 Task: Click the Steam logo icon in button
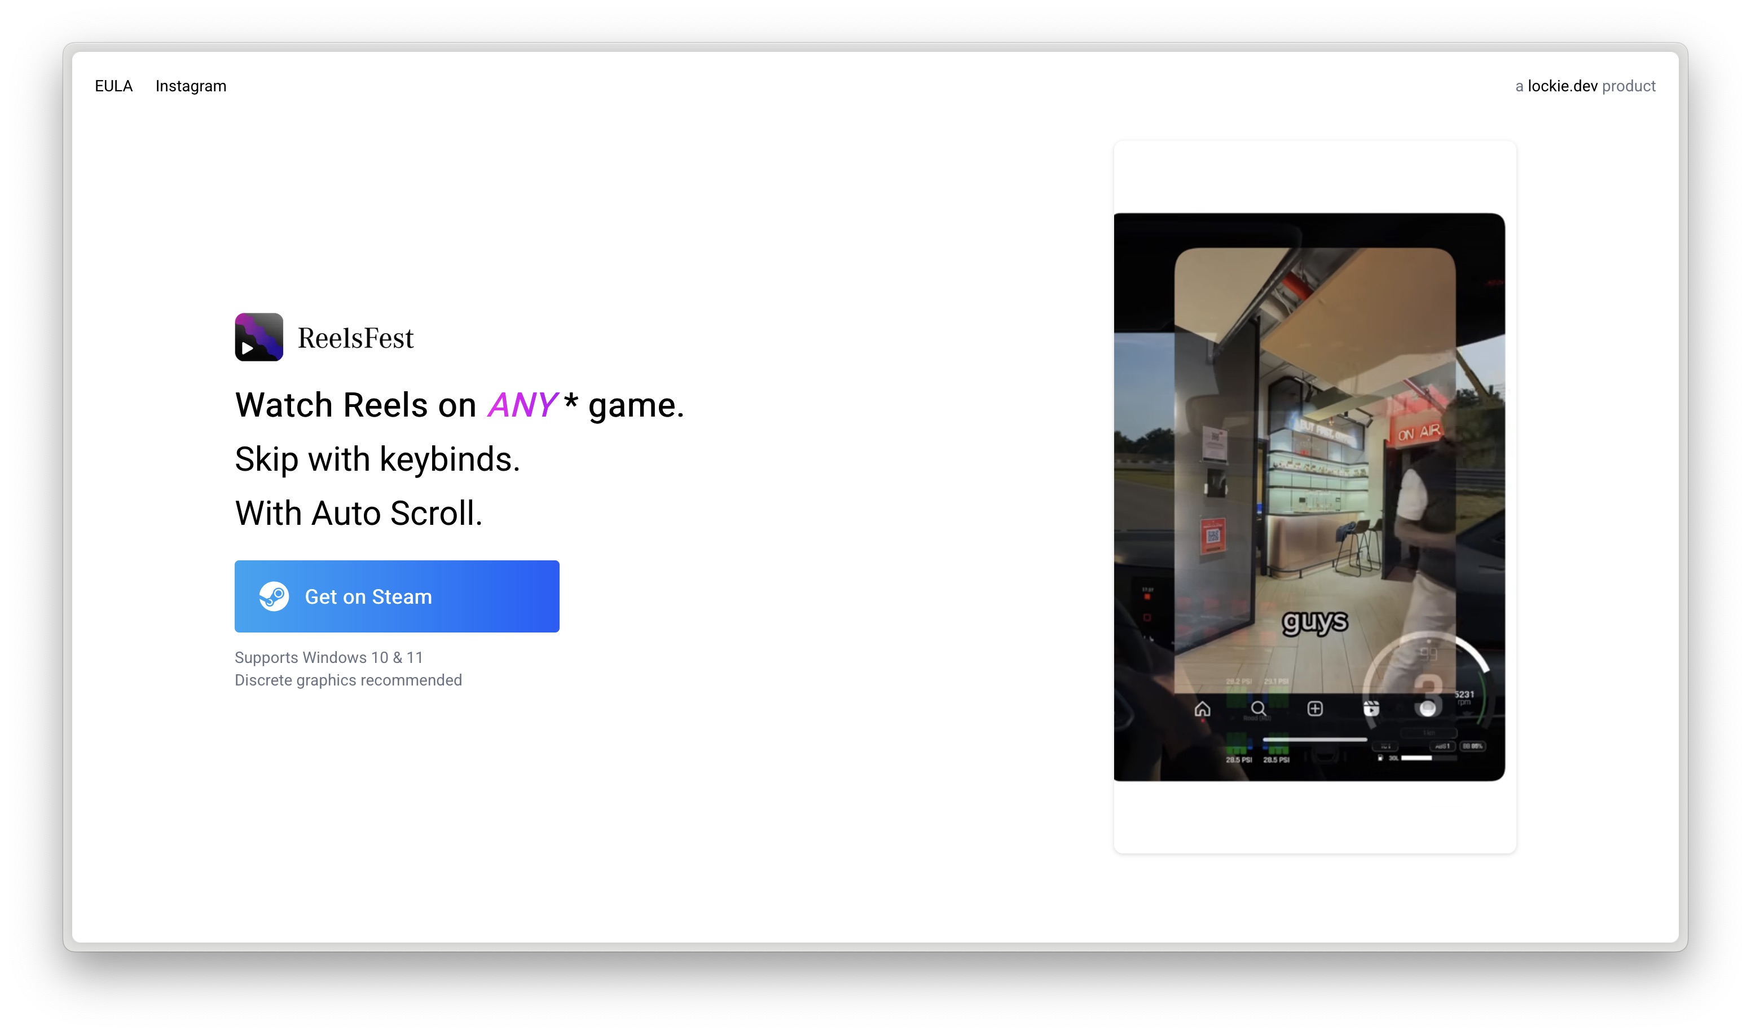point(274,596)
